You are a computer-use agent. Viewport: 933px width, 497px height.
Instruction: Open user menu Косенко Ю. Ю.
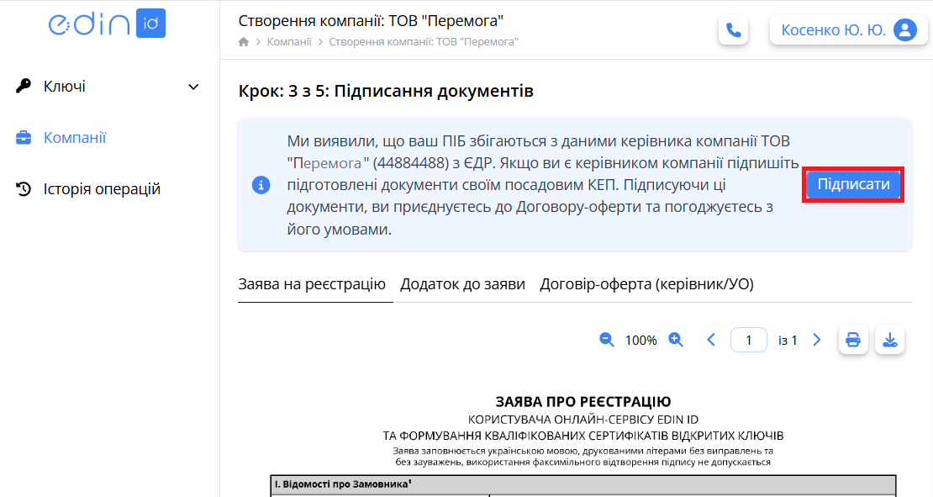click(x=848, y=30)
